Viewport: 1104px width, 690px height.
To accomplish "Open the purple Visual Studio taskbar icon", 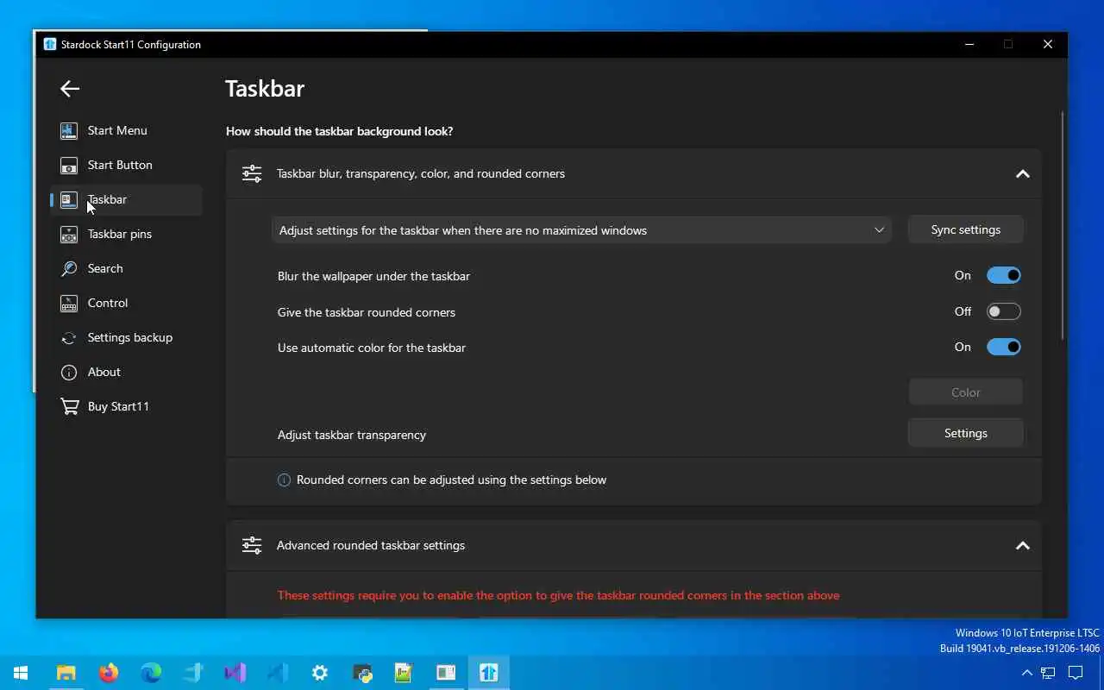I will (x=235, y=673).
